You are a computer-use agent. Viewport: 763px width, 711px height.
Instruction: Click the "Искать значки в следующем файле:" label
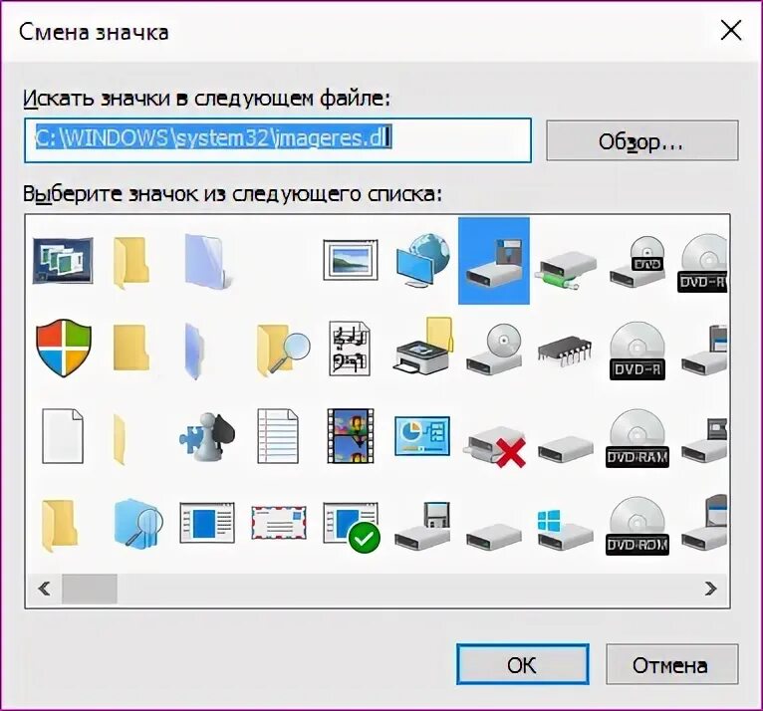coord(207,99)
